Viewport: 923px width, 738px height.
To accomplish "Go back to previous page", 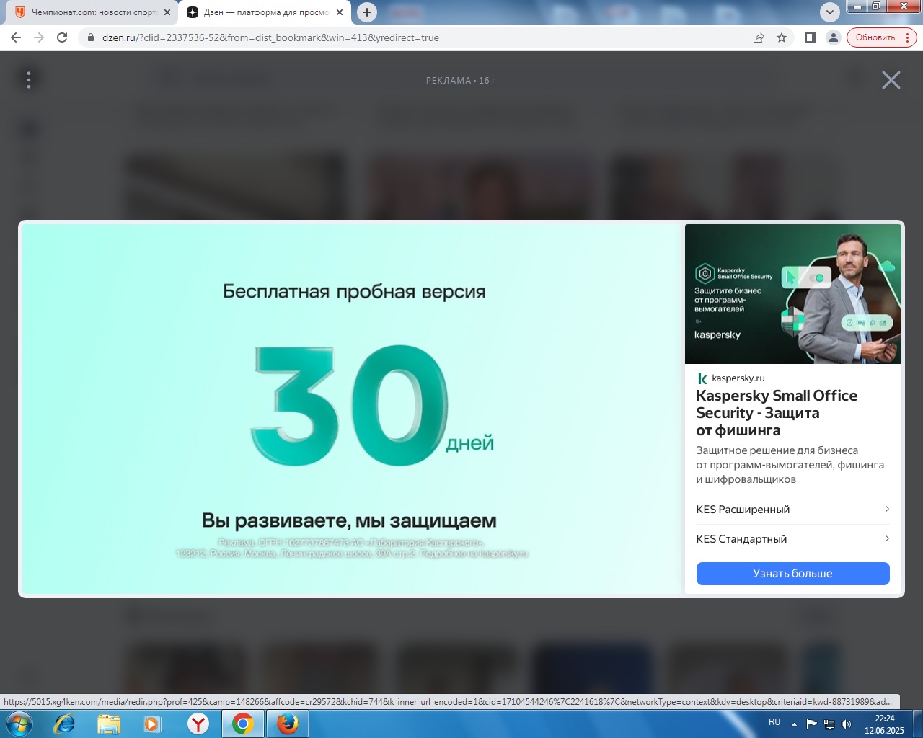I will pyautogui.click(x=16, y=37).
